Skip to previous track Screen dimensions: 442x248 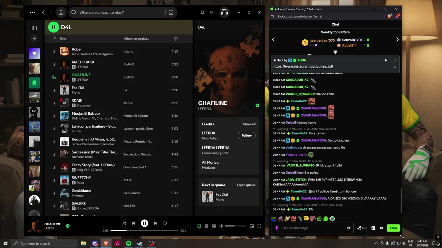pos(134,223)
